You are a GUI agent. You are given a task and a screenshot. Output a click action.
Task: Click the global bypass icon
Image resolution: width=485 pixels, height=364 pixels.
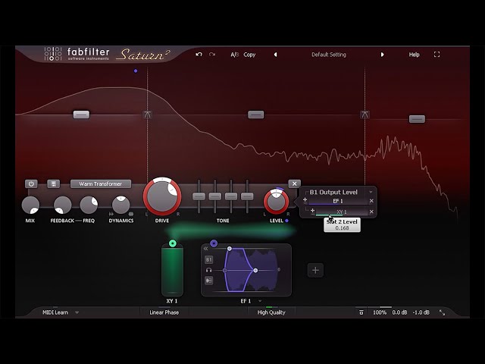tap(361, 312)
